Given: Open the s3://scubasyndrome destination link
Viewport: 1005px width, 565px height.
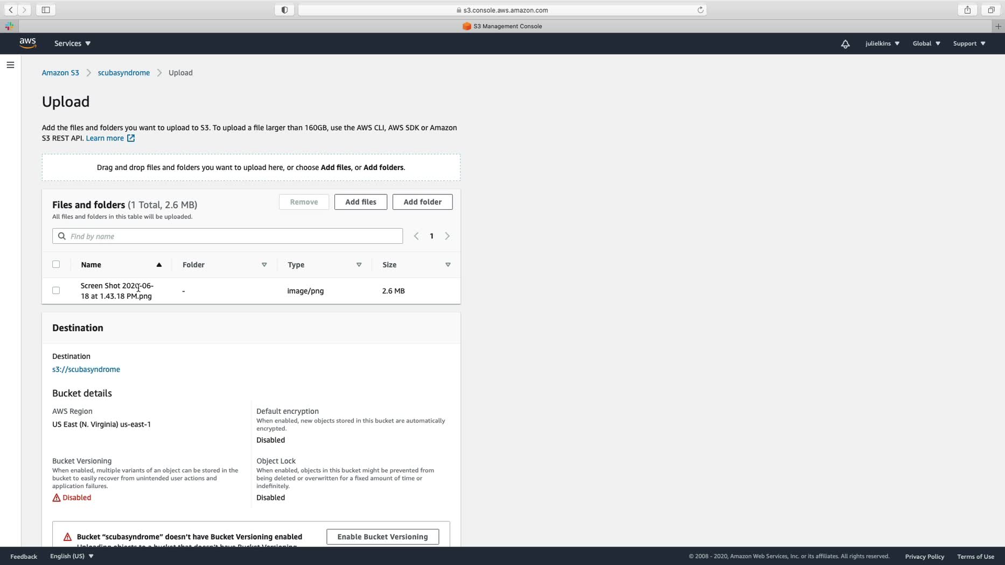Looking at the screenshot, I should tap(86, 369).
